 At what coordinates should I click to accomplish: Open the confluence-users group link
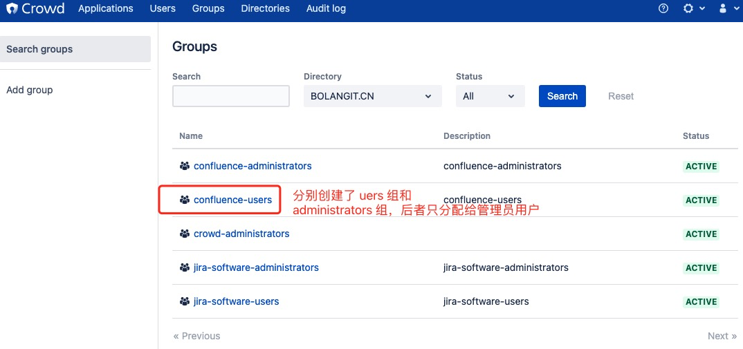(232, 200)
